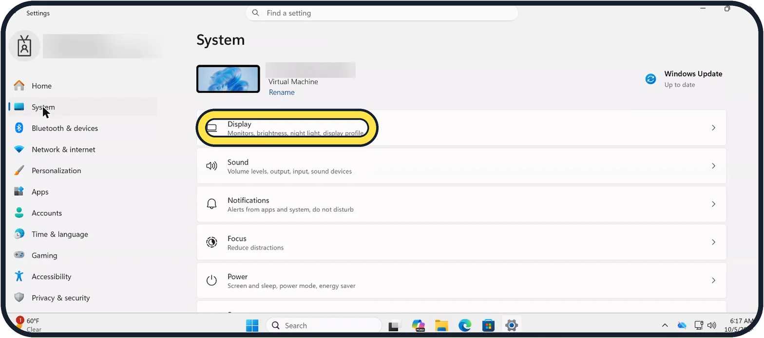This screenshot has width=764, height=338.
Task: Click the Focus target icon
Action: click(211, 242)
